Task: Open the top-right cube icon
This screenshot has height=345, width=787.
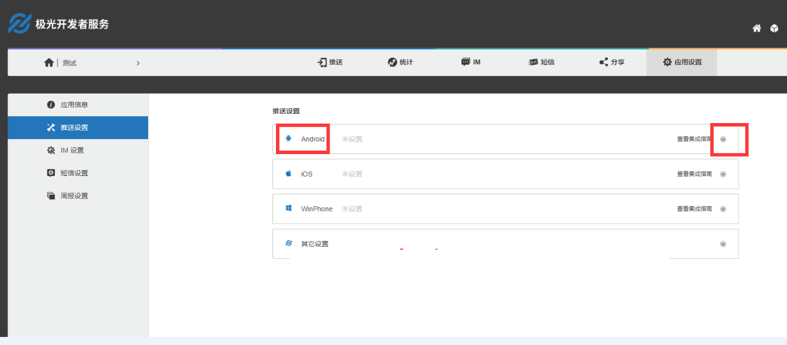Action: (x=774, y=28)
